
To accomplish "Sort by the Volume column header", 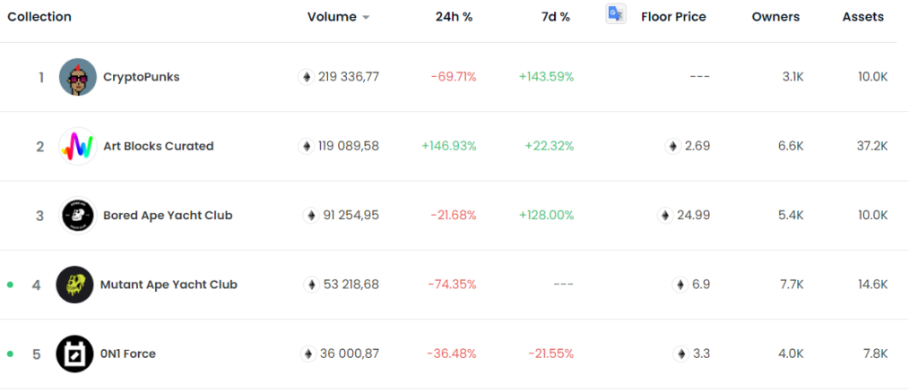I will (331, 17).
